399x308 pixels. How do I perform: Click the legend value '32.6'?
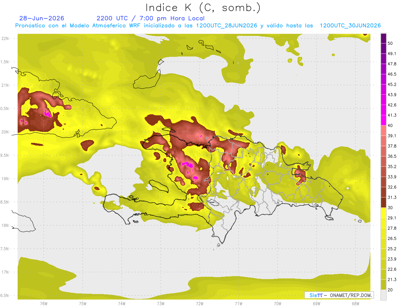pyautogui.click(x=392, y=187)
